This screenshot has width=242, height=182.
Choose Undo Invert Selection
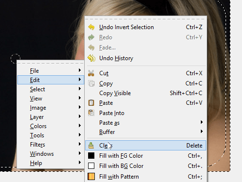point(146,27)
